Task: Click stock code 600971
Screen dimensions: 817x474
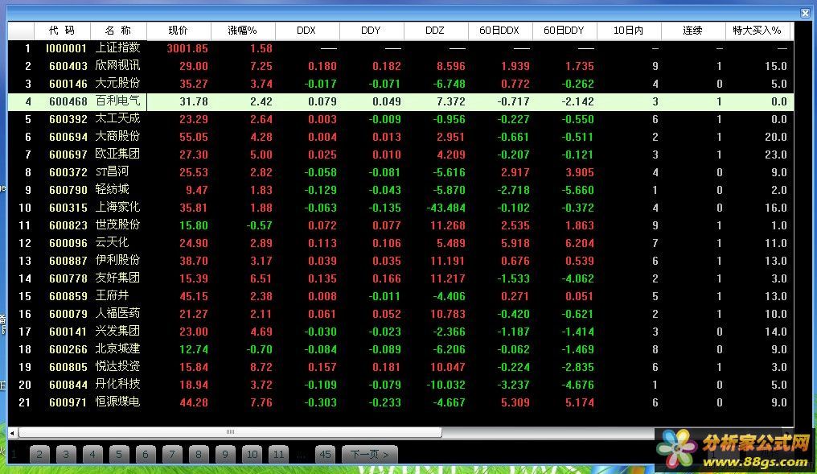Action: click(68, 402)
